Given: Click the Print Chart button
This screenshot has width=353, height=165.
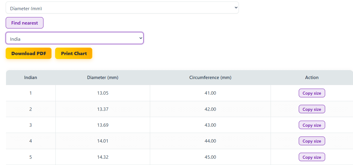Looking at the screenshot, I should coord(74,54).
